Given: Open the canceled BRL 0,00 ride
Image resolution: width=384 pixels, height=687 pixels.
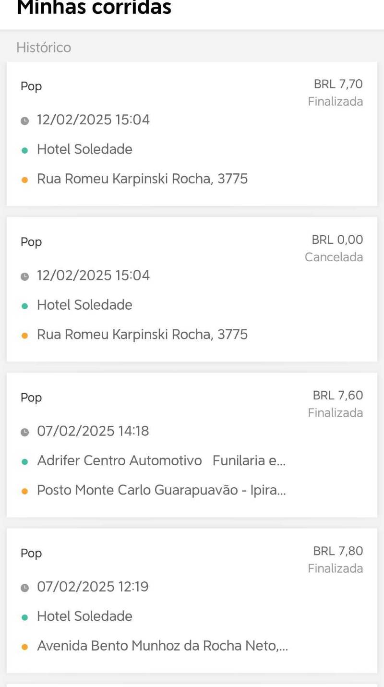Looking at the screenshot, I should point(192,289).
